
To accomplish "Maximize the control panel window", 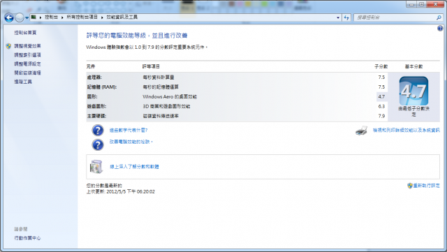I will [421, 4].
